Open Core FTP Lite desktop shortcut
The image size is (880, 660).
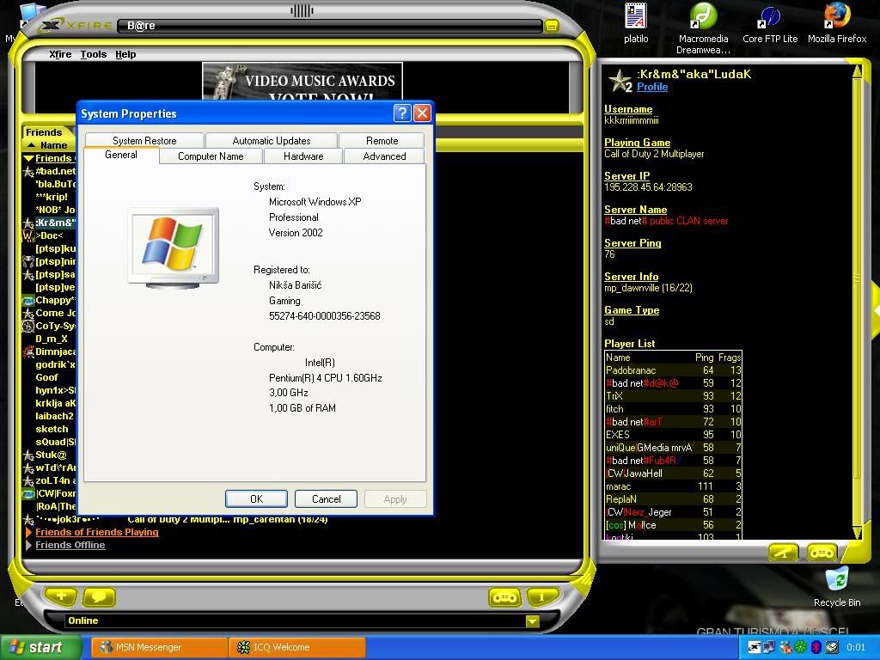click(x=770, y=23)
